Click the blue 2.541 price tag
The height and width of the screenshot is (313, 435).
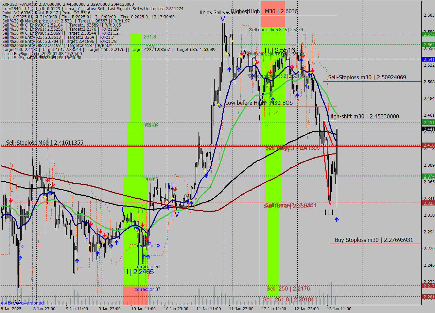428,59
